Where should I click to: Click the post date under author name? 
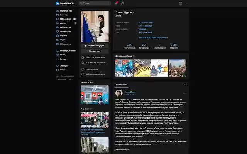pyautogui.click(x=129, y=94)
